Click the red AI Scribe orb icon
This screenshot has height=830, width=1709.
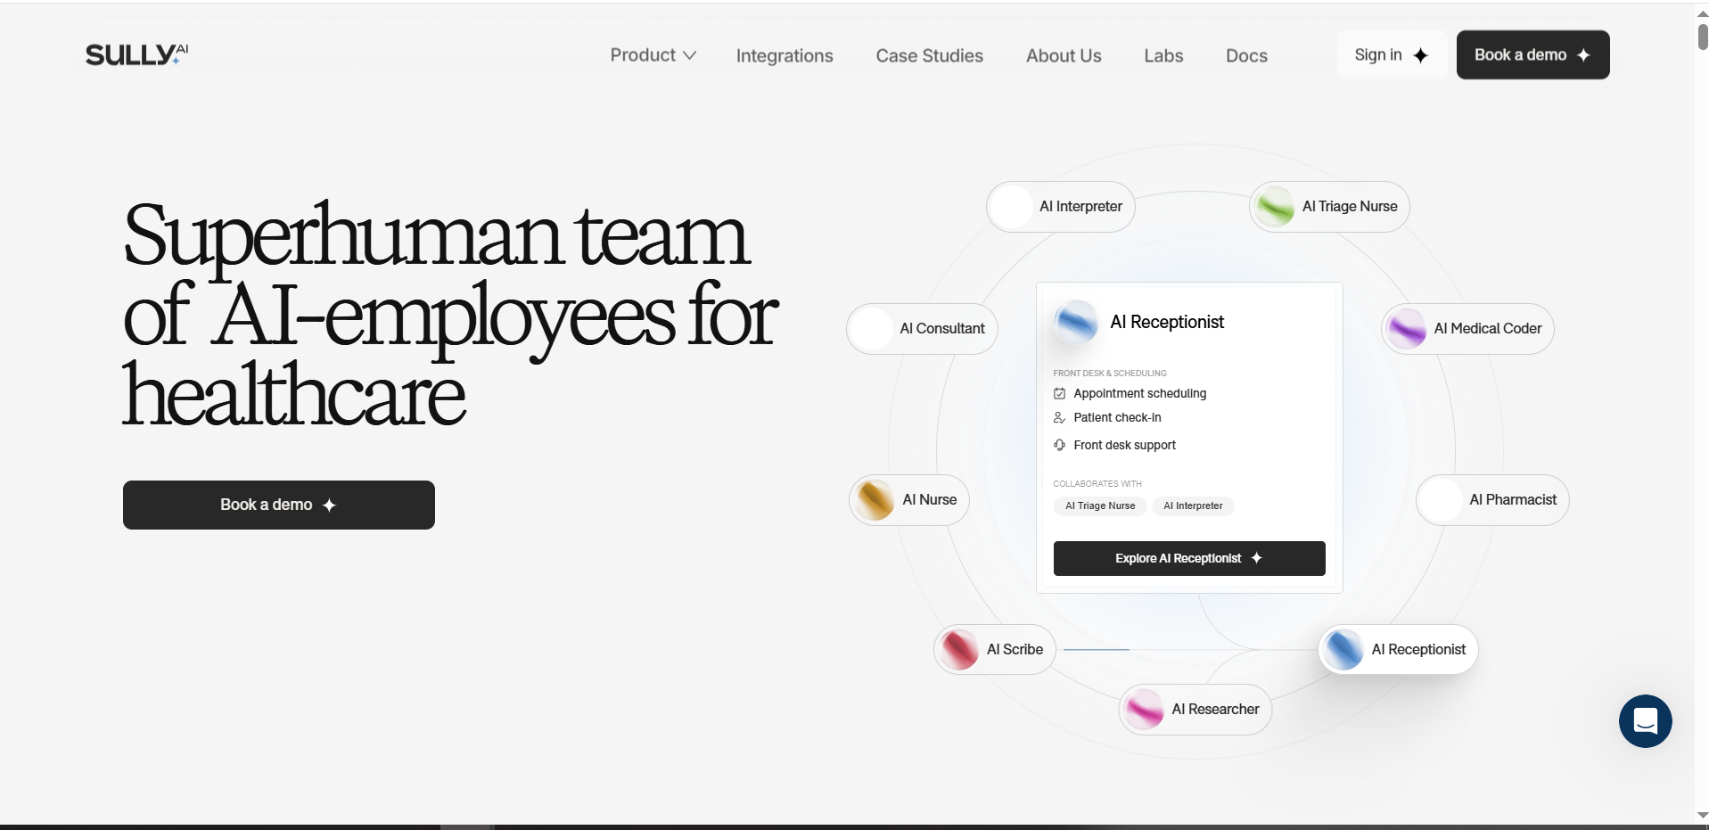click(960, 650)
